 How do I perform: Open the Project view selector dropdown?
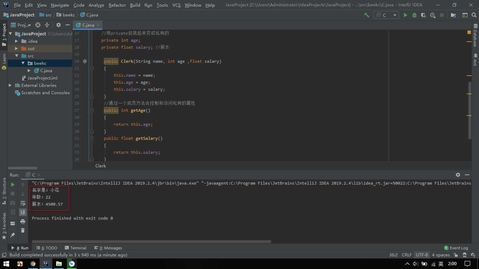click(x=21, y=25)
